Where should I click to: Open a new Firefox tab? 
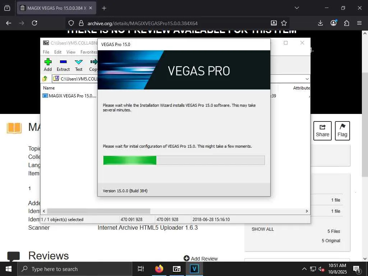pyautogui.click(x=104, y=8)
